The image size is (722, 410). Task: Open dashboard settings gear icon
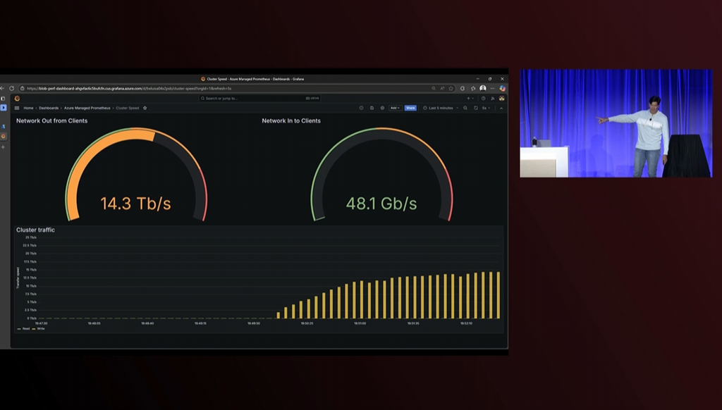tap(382, 108)
